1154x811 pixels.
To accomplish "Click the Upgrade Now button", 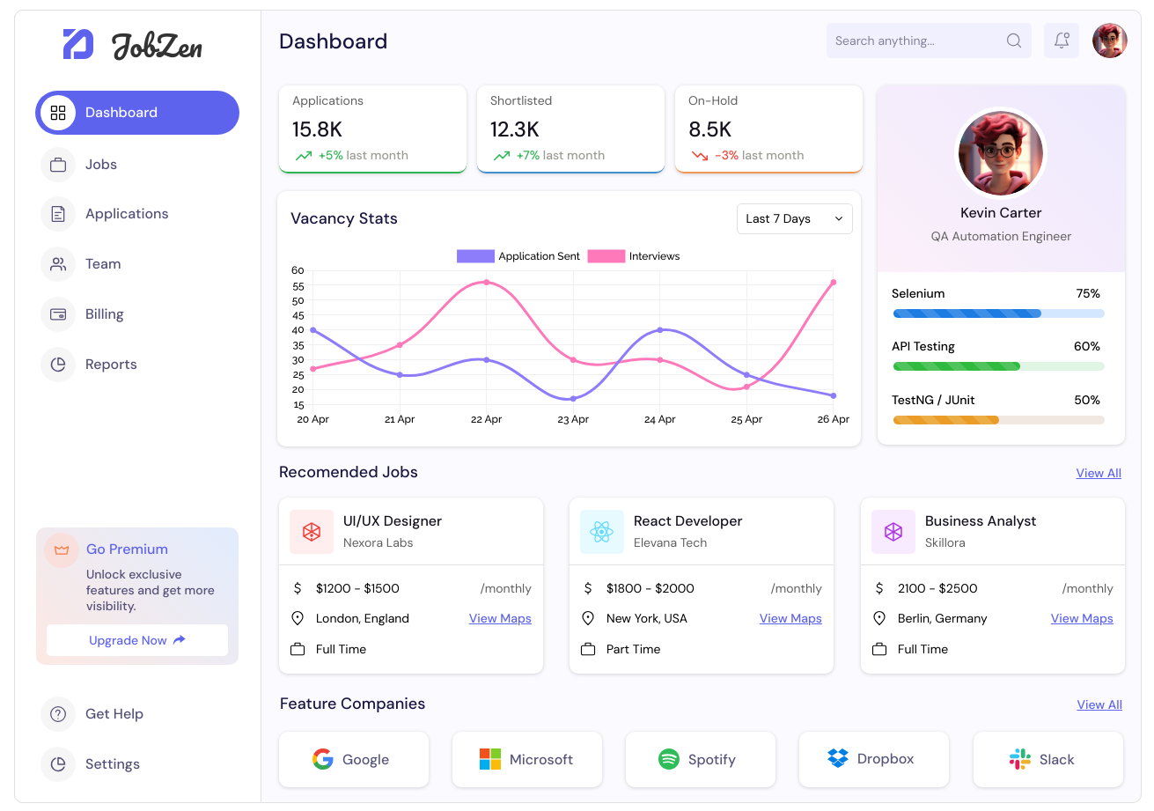I will click(137, 640).
